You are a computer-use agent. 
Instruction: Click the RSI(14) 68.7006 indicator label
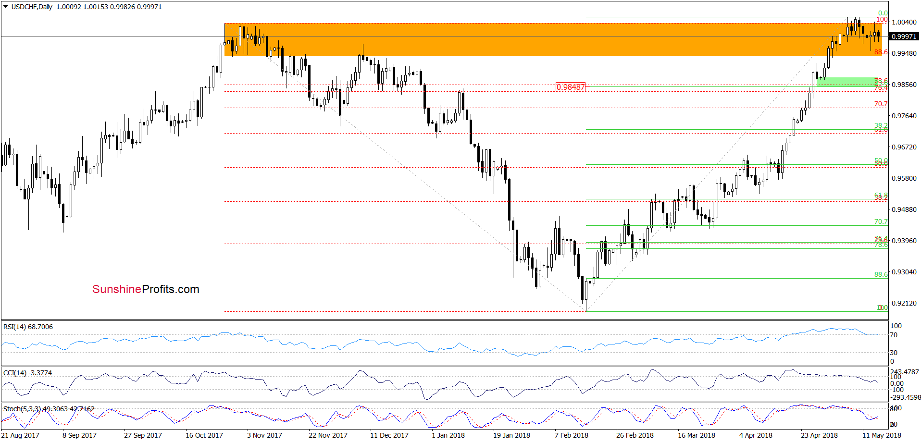tap(28, 327)
